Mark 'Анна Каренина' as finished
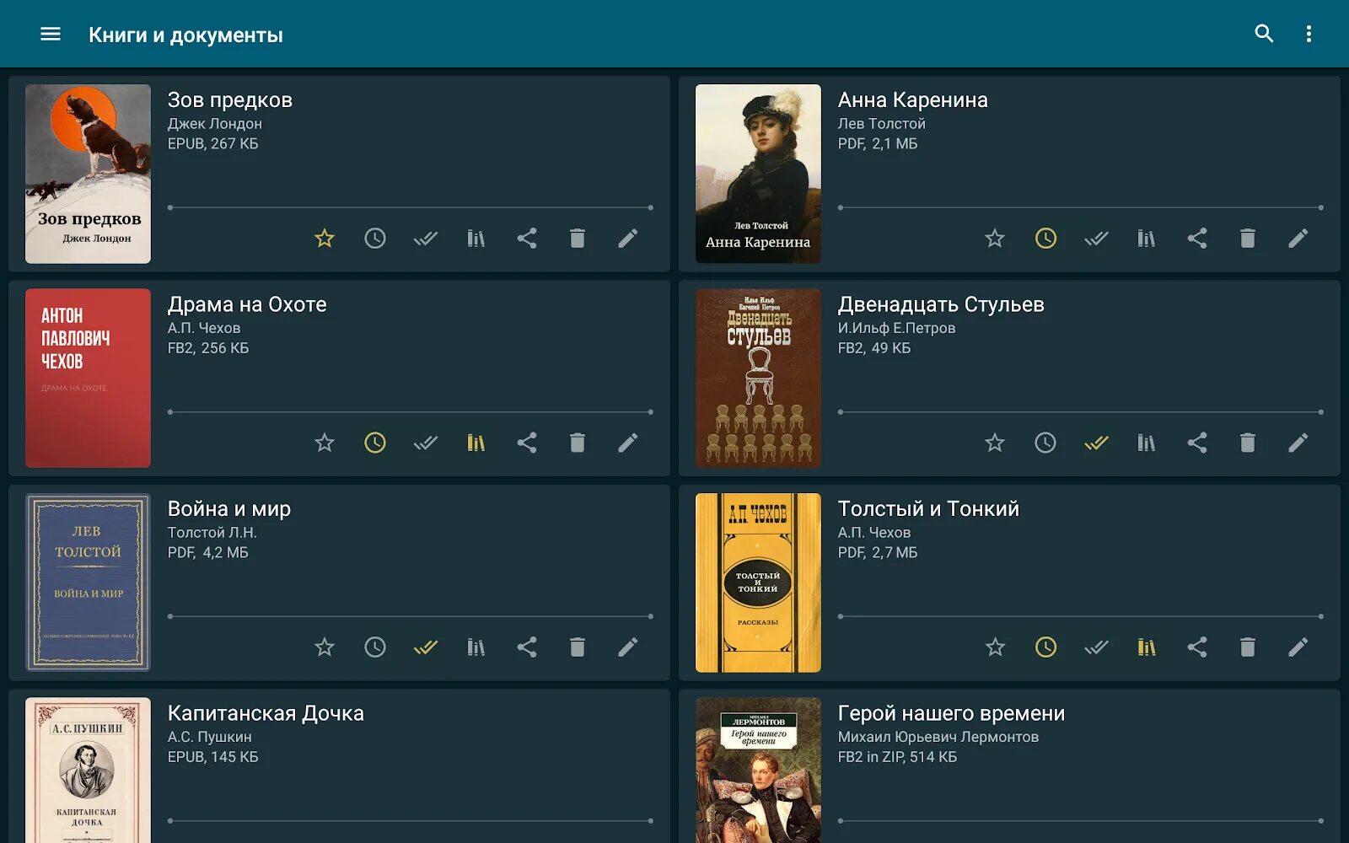 (x=1096, y=239)
